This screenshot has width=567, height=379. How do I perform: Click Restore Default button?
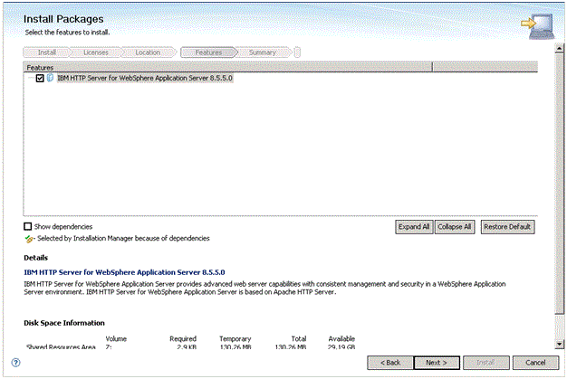coord(507,227)
